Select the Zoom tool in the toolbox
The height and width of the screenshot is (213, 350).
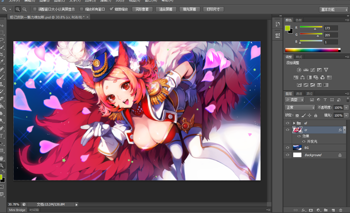click(2, 166)
